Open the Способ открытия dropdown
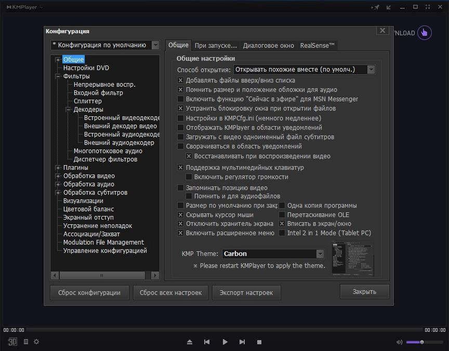The width and height of the screenshot is (449, 351). click(371, 70)
